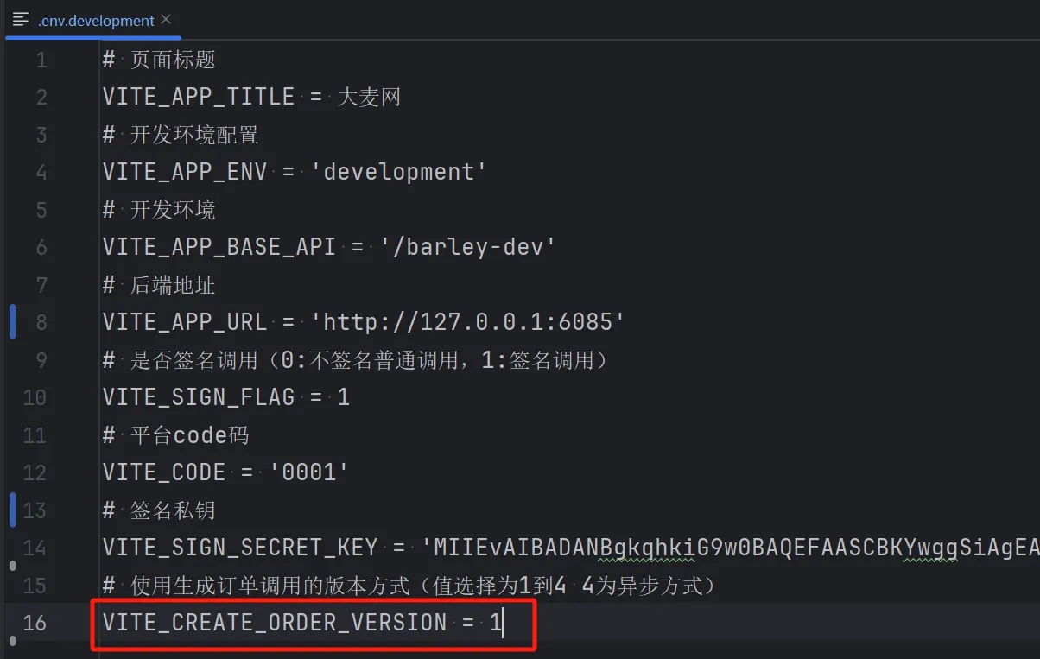
Task: Click the 页面标题 comment on line 1
Action: (172, 60)
